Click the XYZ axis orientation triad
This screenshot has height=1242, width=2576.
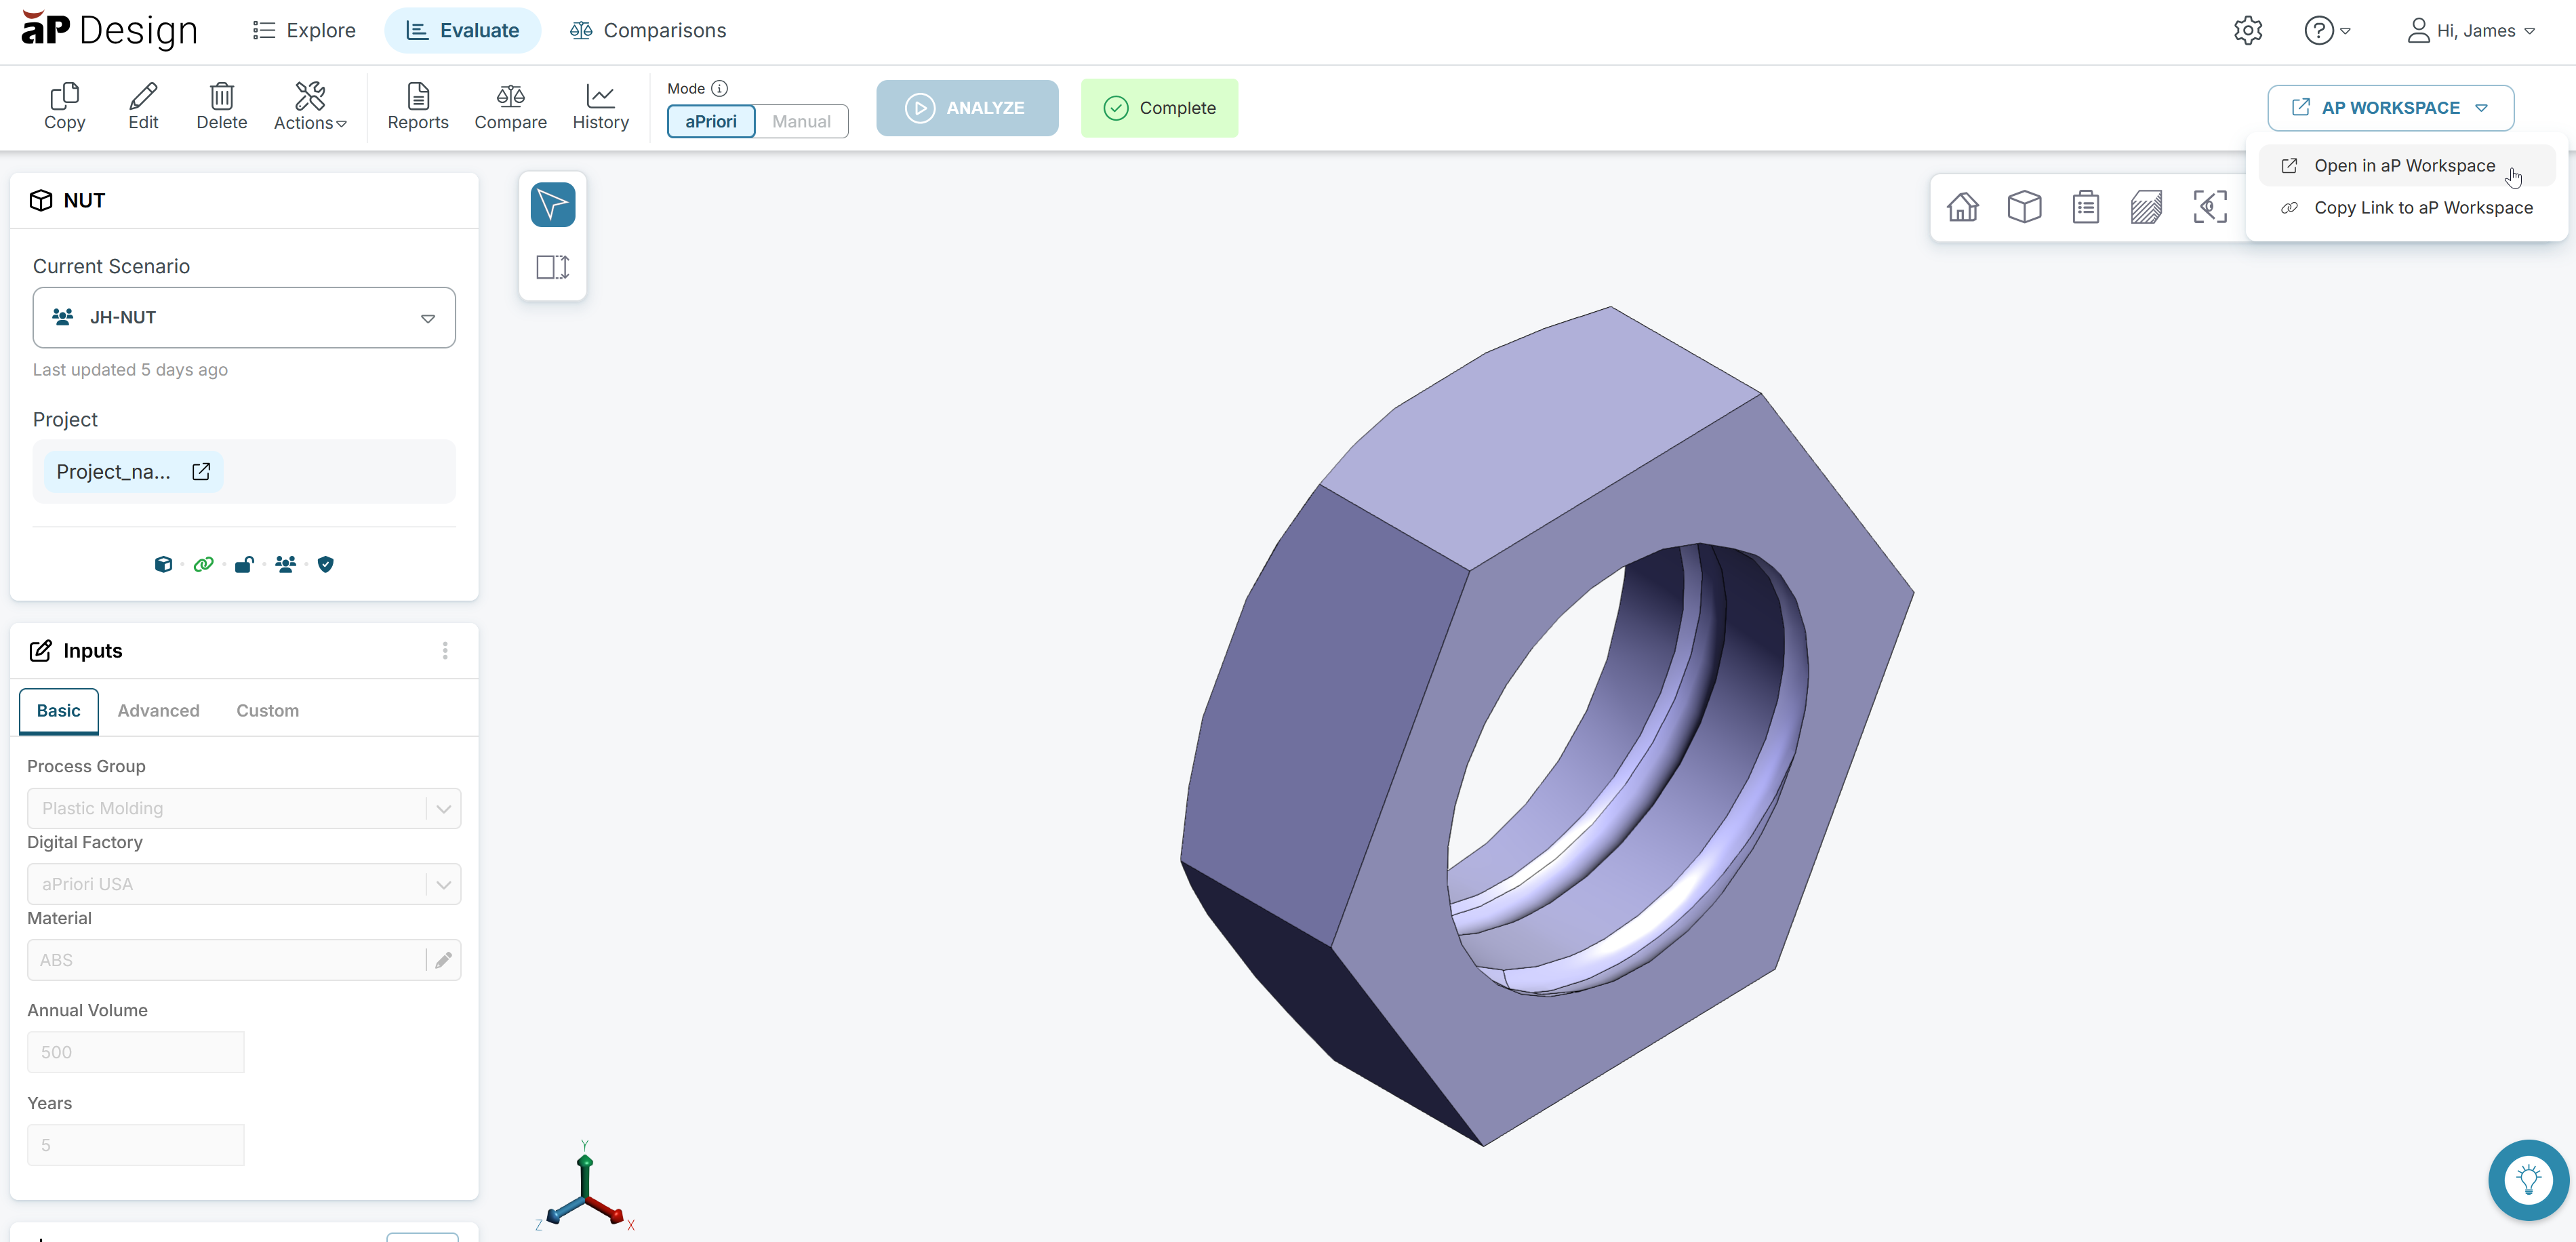pos(584,1187)
